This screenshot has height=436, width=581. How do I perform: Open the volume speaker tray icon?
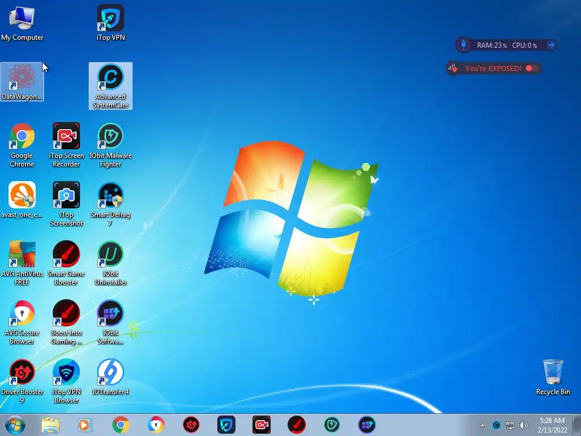coord(523,425)
